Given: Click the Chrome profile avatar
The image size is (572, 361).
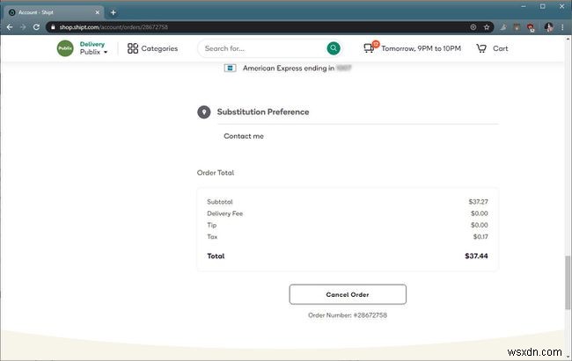Looking at the screenshot, I should 548,27.
